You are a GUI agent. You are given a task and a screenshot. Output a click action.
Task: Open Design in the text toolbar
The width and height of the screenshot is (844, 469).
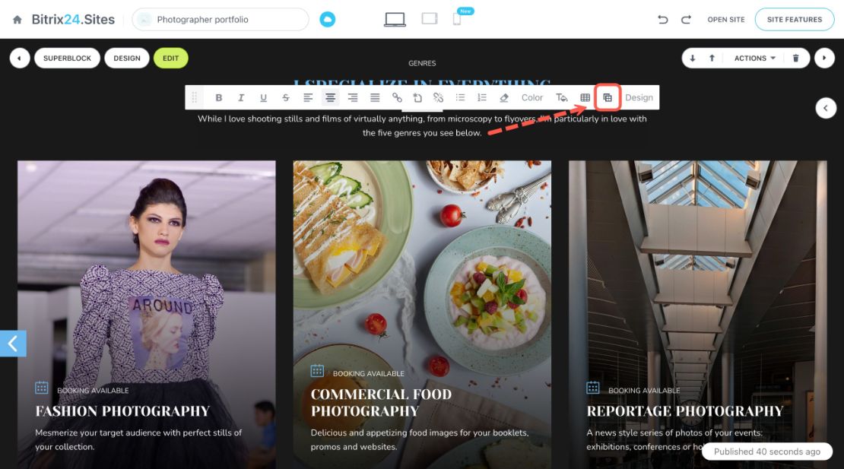pyautogui.click(x=639, y=97)
